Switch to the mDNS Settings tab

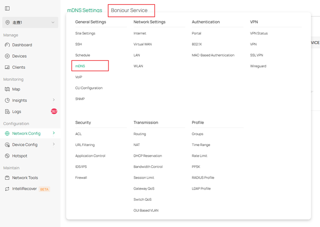(x=85, y=10)
